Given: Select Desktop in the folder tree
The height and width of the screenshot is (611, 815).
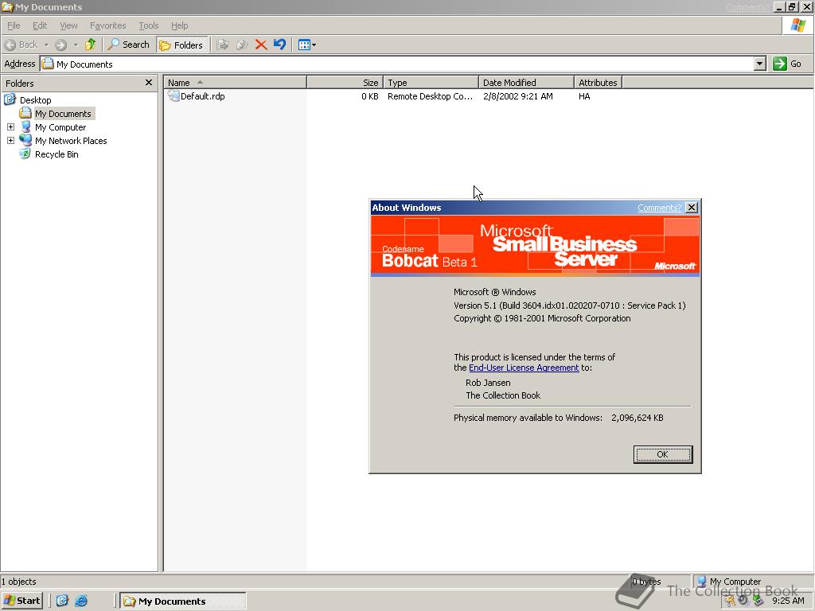Looking at the screenshot, I should pyautogui.click(x=35, y=99).
